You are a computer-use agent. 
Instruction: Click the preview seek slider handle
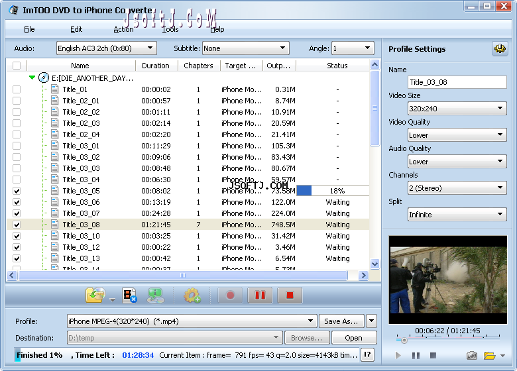404,340
